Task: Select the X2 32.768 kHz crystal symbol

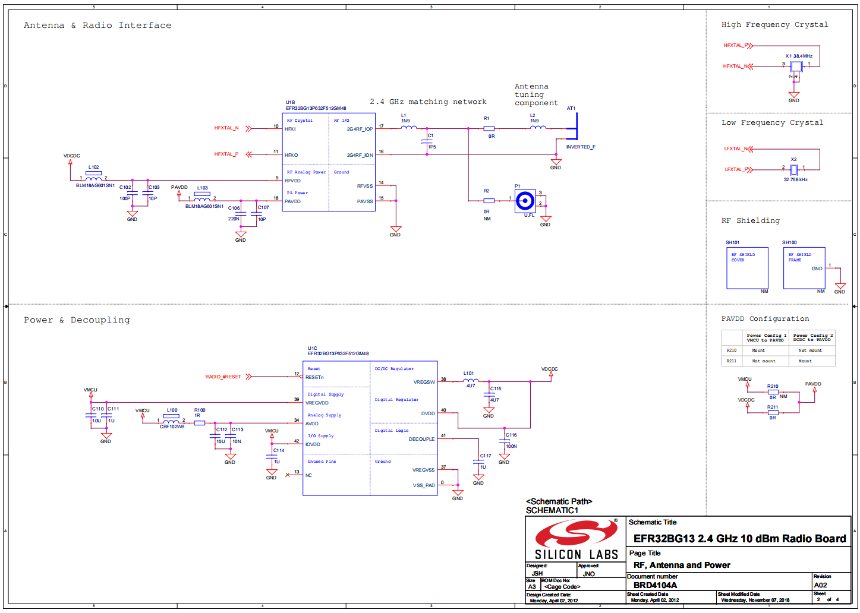Action: [x=793, y=170]
